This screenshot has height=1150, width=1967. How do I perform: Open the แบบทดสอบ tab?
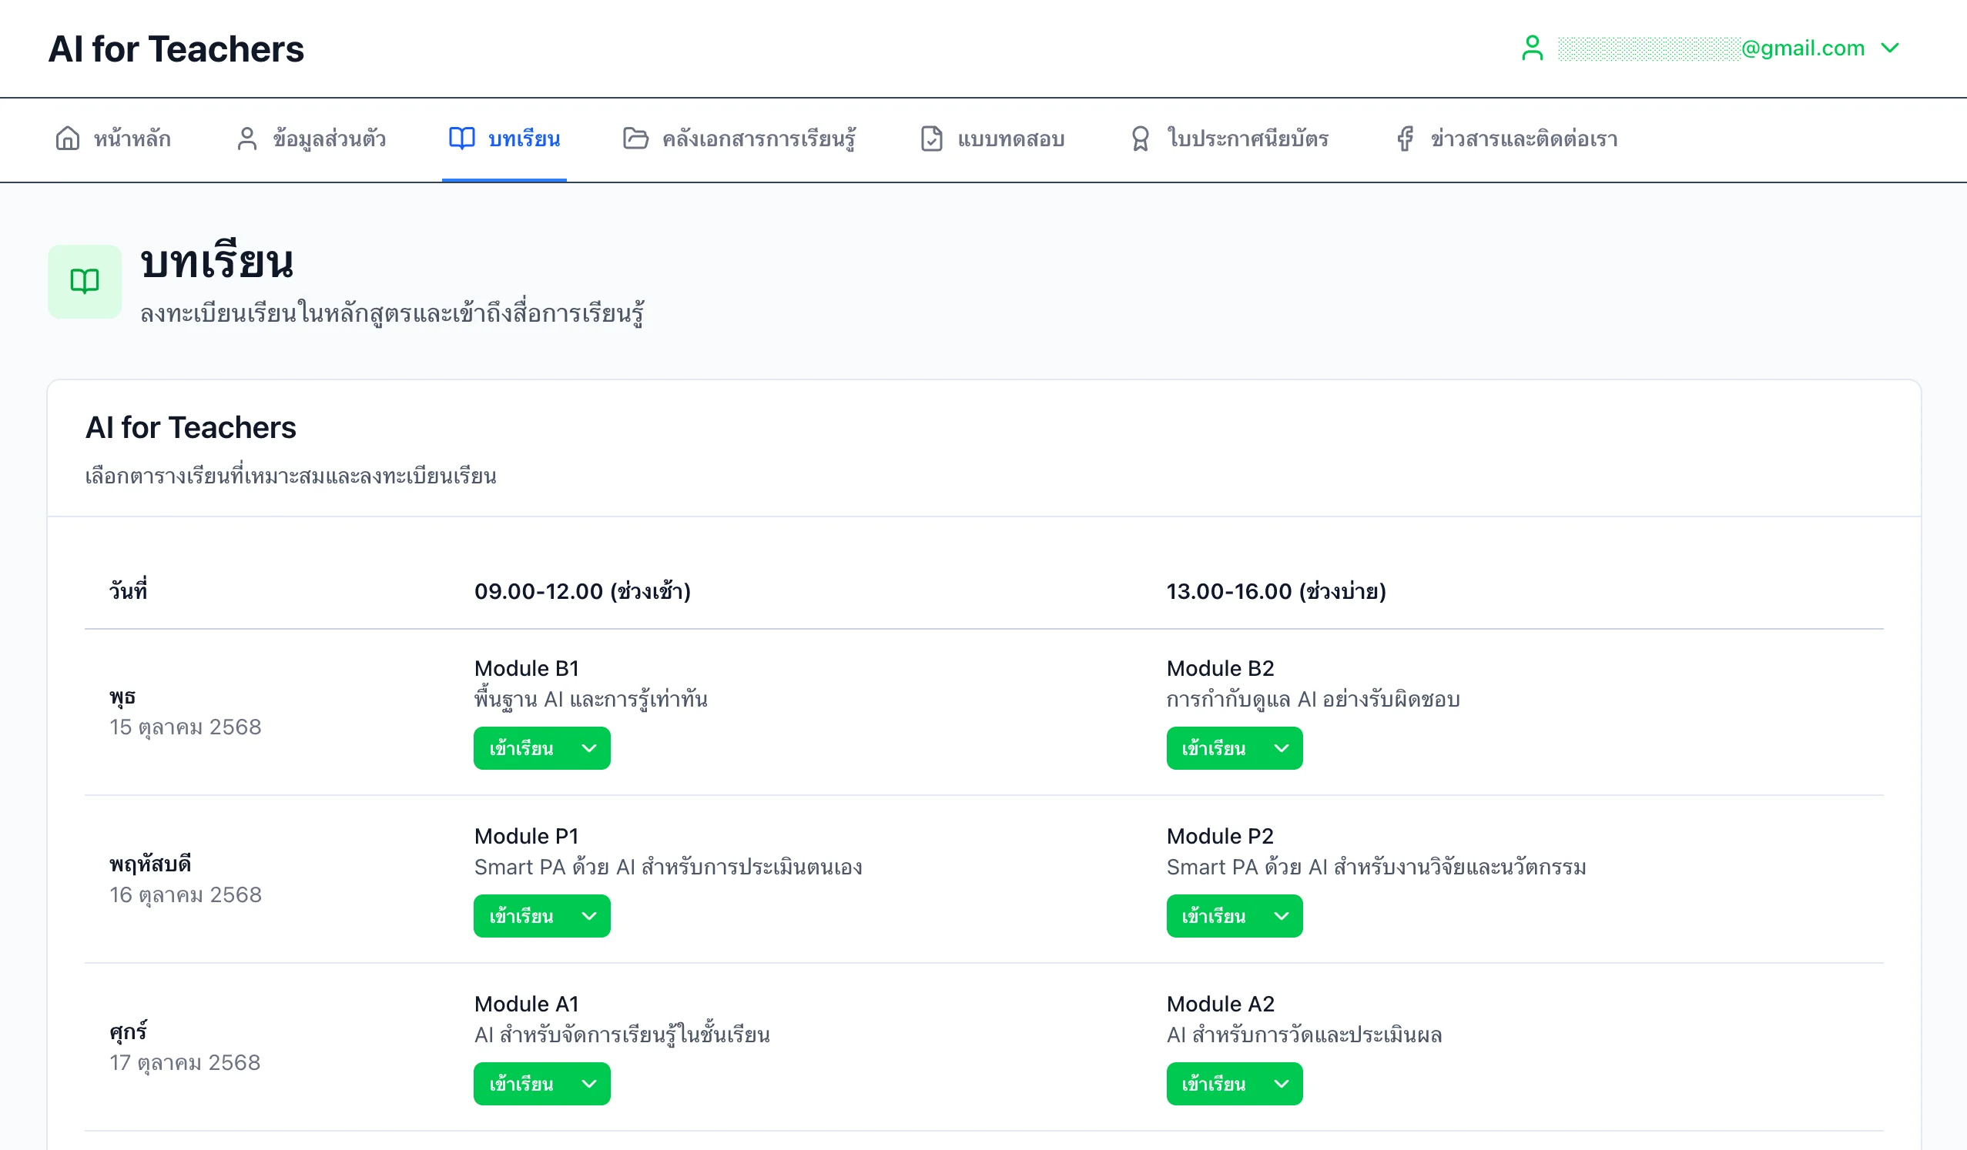point(1010,139)
